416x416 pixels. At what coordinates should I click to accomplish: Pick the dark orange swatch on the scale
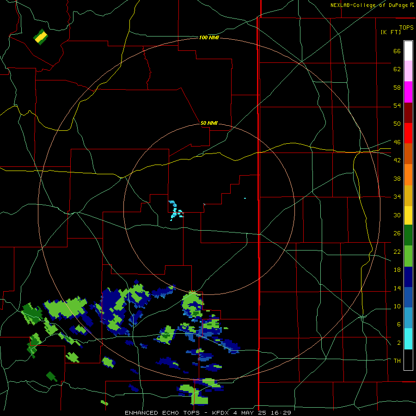click(408, 154)
